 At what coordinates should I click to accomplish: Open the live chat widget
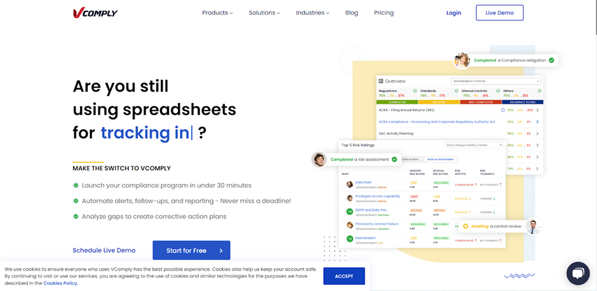point(578,273)
